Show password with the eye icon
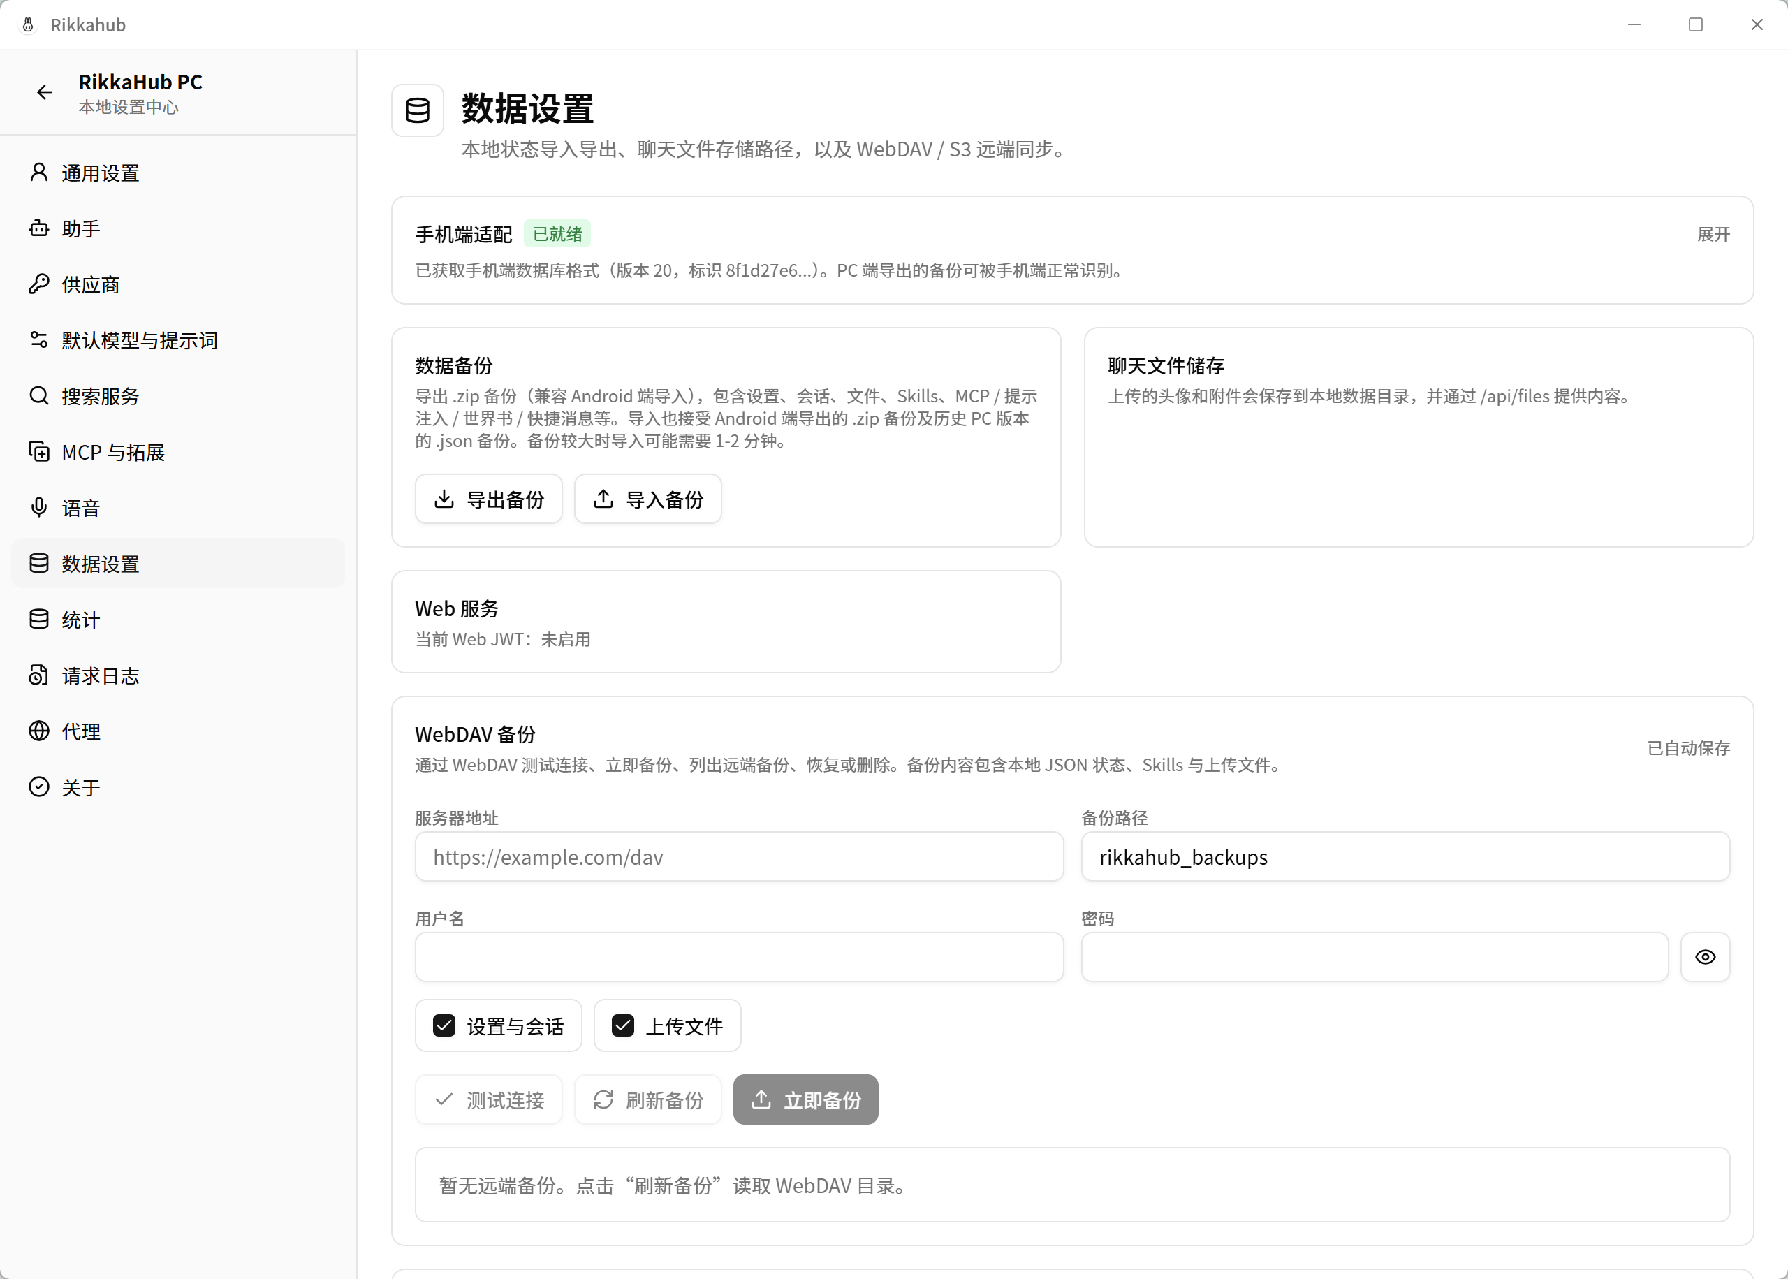1788x1279 pixels. click(x=1705, y=957)
